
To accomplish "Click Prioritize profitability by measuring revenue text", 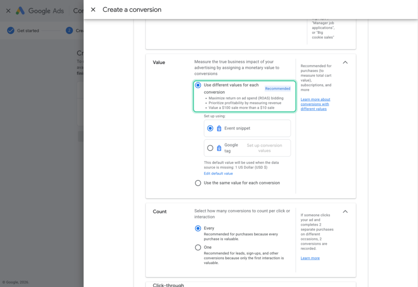I will click(245, 103).
